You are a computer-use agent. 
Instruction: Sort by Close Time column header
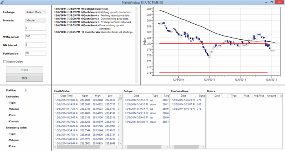click(66, 96)
